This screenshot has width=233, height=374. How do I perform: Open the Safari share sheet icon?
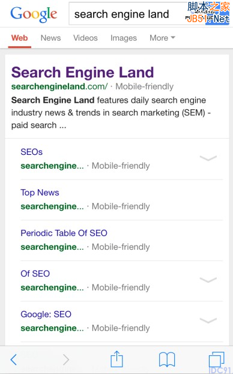(117, 359)
